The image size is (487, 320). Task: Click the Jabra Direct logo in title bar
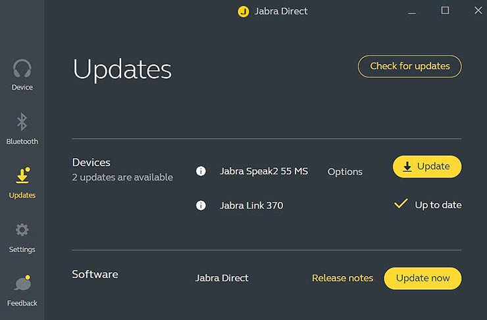(x=244, y=11)
